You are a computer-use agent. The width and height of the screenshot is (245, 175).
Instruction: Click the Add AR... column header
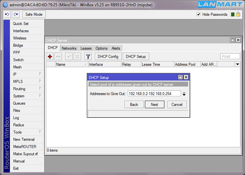(x=209, y=64)
